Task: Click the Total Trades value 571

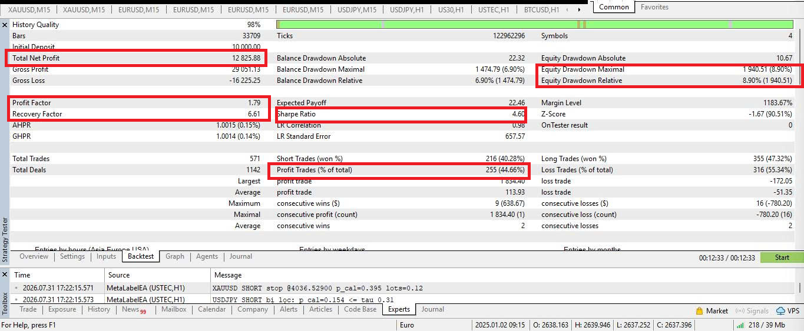Action: pyautogui.click(x=254, y=159)
